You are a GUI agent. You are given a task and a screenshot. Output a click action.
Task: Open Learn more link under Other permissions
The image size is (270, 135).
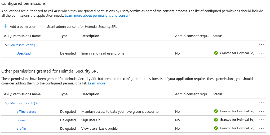tap(96, 83)
